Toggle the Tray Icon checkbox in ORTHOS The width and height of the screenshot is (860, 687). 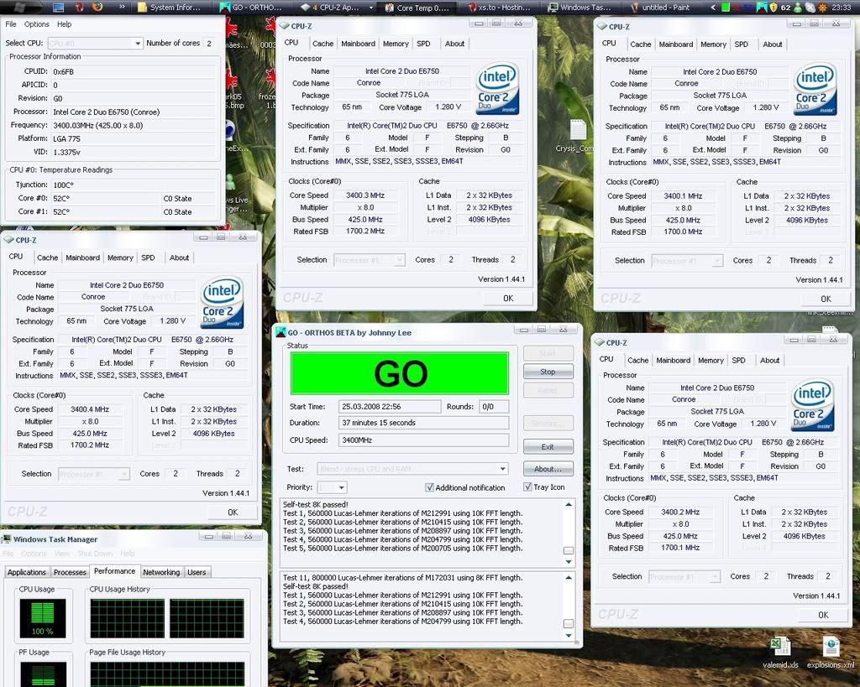[527, 487]
